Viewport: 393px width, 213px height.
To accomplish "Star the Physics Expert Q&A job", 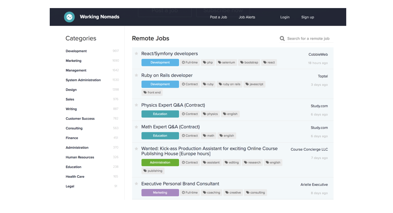I will (136, 105).
